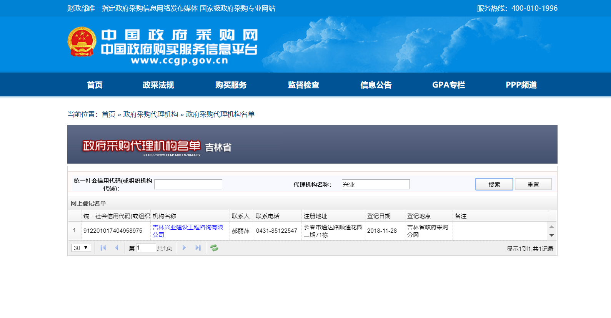Focus the unified social credit code input field
This screenshot has width=611, height=318.
tap(188, 184)
